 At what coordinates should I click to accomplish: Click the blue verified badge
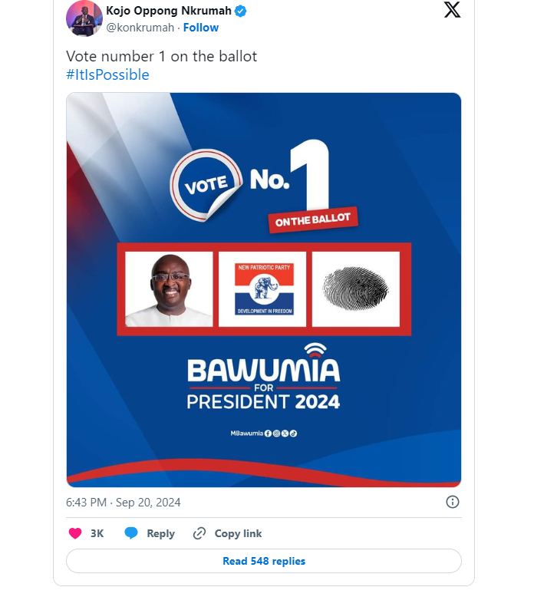240,11
